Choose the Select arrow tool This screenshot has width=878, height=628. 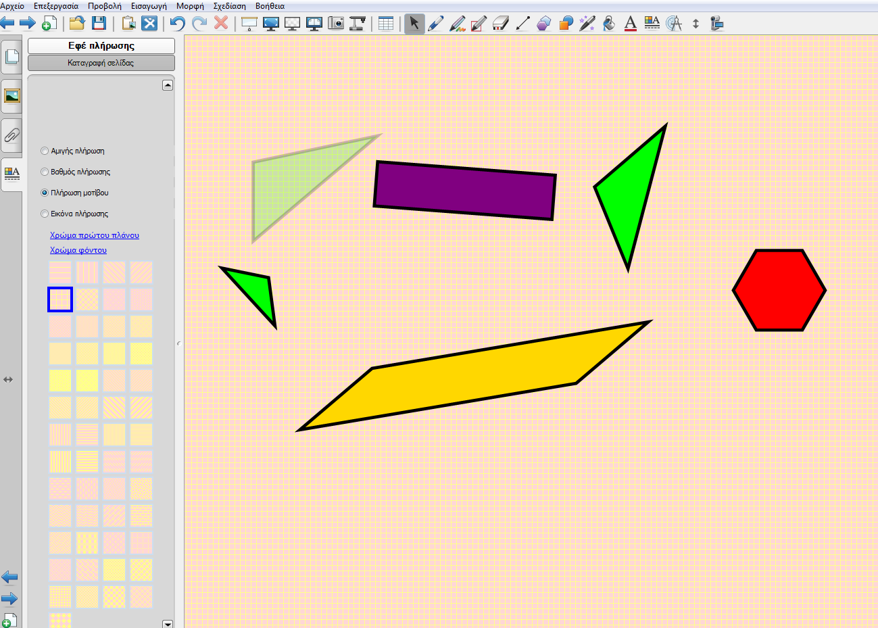pyautogui.click(x=414, y=24)
